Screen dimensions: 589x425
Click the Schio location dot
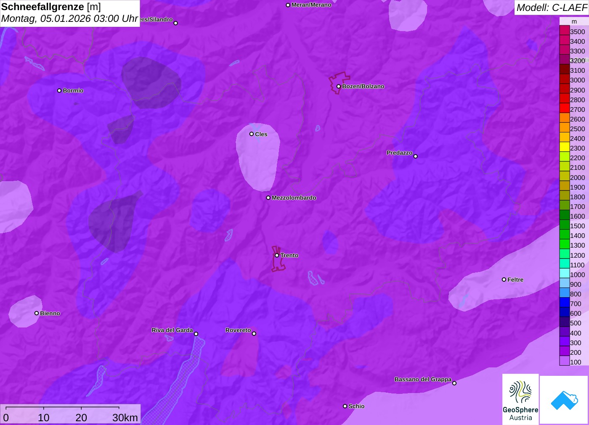(x=345, y=406)
